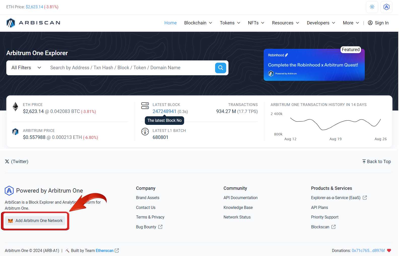The image size is (399, 256).
Task: Click the user icon beside Sign In
Action: pyautogui.click(x=370, y=23)
